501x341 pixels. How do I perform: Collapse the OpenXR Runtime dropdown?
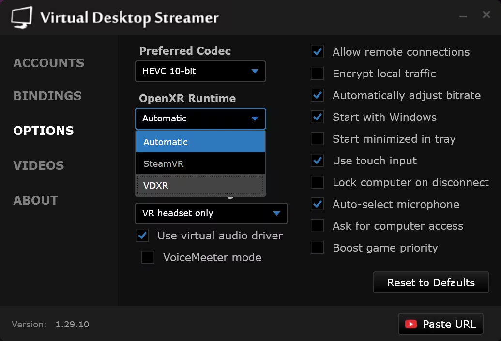[200, 119]
